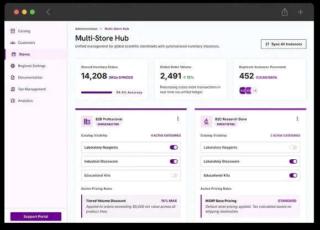Click the sync arrows icon in Sync button
The height and width of the screenshot is (230, 320).
click(267, 44)
